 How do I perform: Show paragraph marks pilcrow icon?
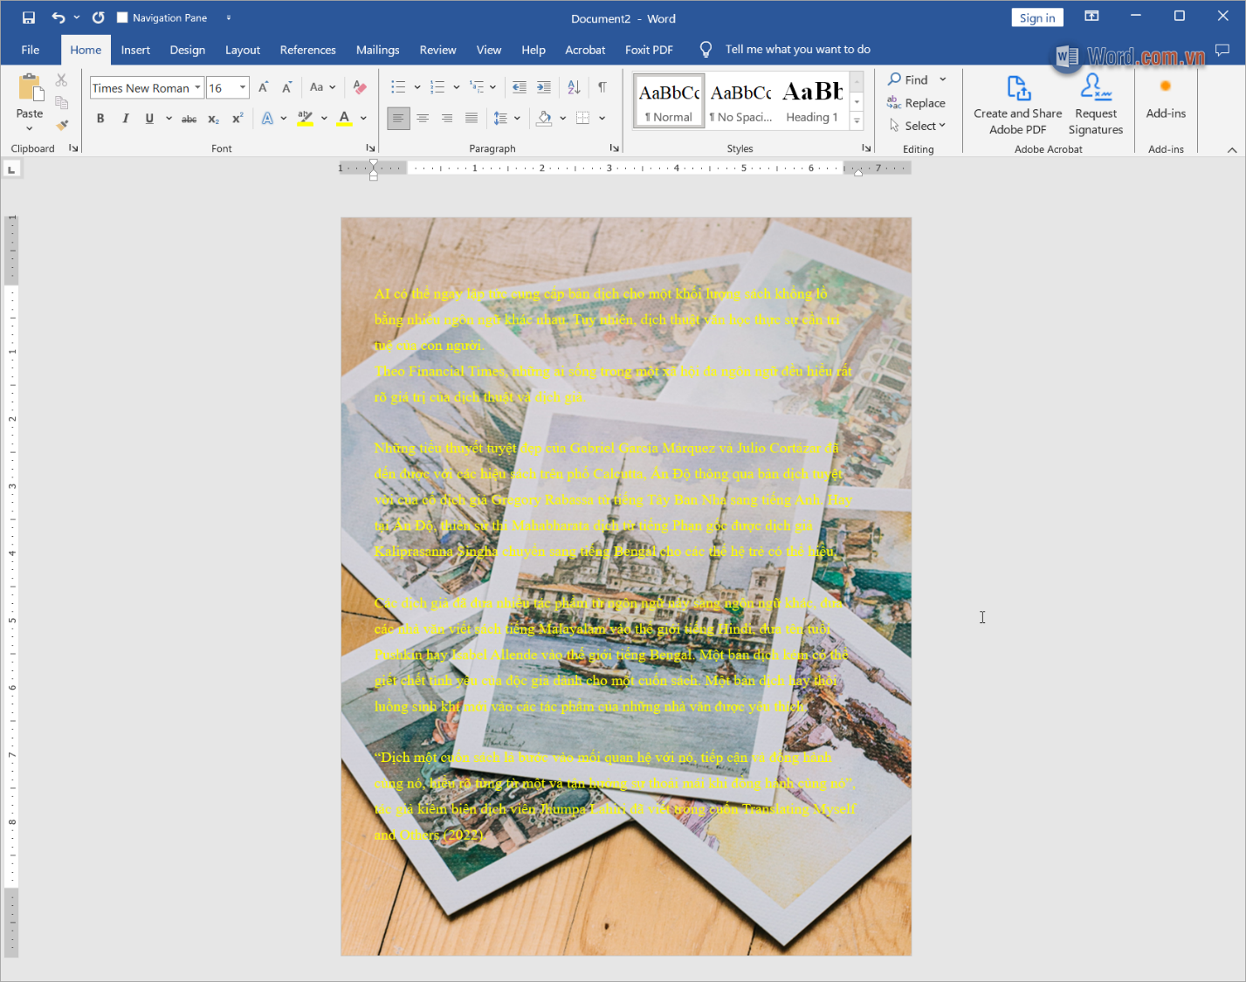[602, 87]
